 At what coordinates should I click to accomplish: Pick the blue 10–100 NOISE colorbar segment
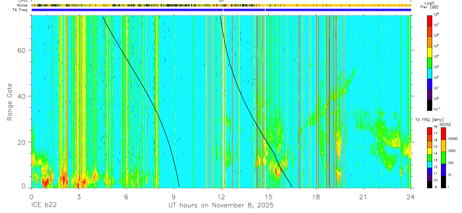pos(443,170)
